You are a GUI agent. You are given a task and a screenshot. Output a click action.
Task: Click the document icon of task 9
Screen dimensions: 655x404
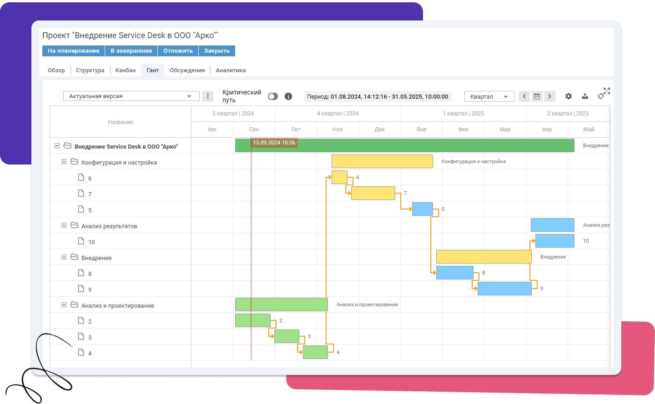click(81, 289)
